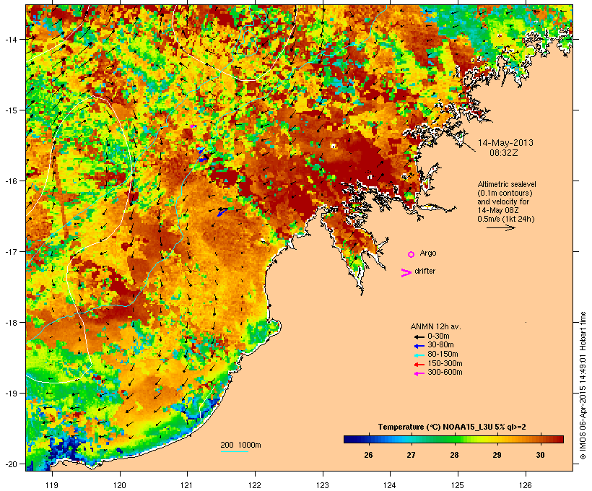Click the 0.5m/s velocity scale arrow
This screenshot has height=491, width=592.
(x=500, y=227)
